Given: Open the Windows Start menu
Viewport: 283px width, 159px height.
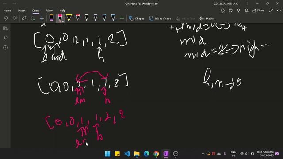Looking at the screenshot, I should [107, 154].
